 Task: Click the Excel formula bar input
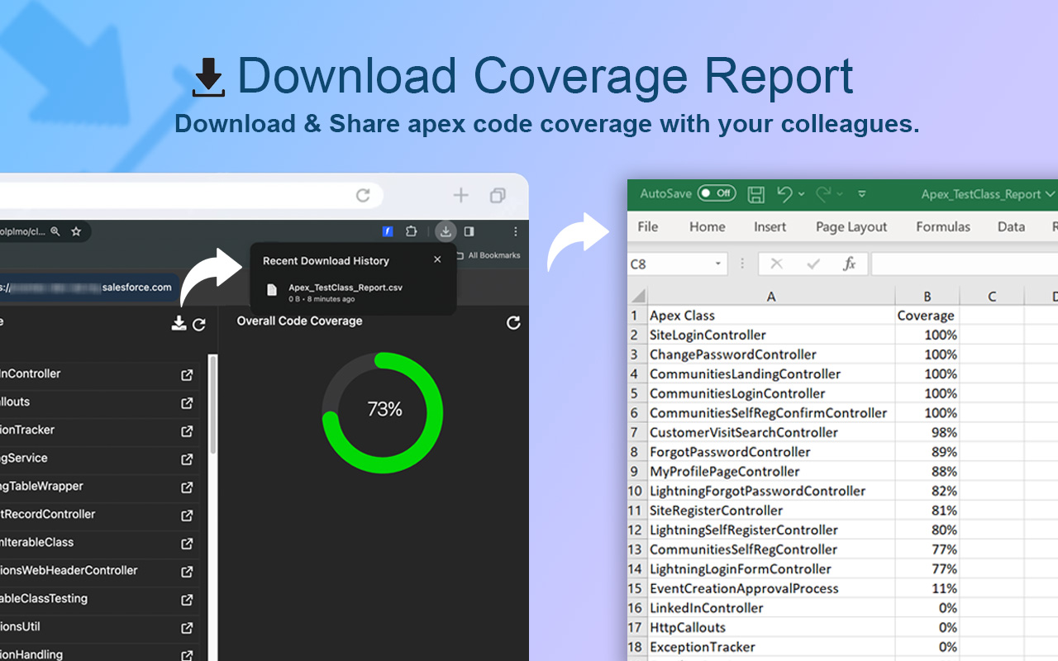965,264
